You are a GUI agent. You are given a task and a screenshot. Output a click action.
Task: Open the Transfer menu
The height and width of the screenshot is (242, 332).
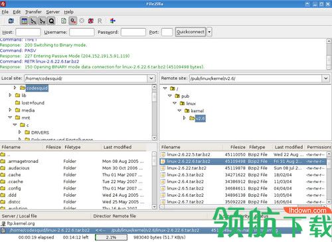(33, 12)
